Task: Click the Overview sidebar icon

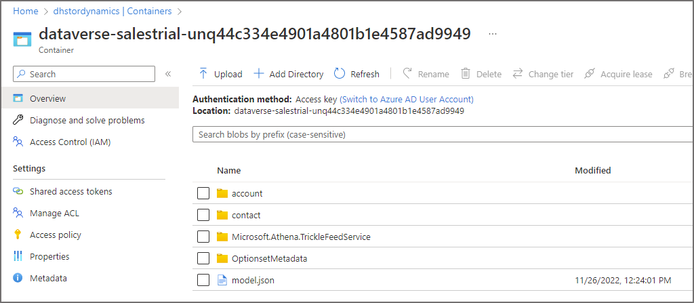Action: coord(18,98)
